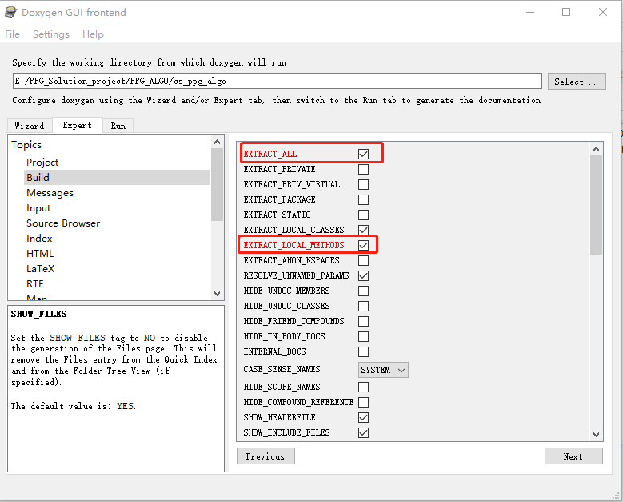The image size is (623, 502).
Task: Click the EXTRACT_LOCAL_METHODS option label
Action: point(294,245)
